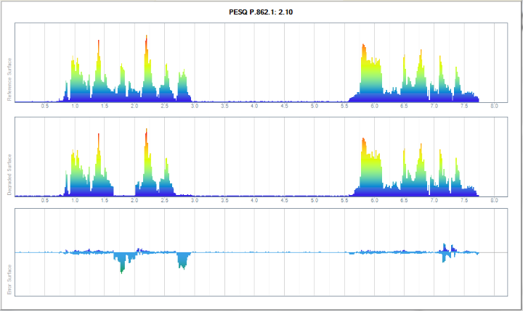Click the 4.0 tick on Reference Surface axis
Image resolution: width=523 pixels, height=311 pixels.
point(254,107)
